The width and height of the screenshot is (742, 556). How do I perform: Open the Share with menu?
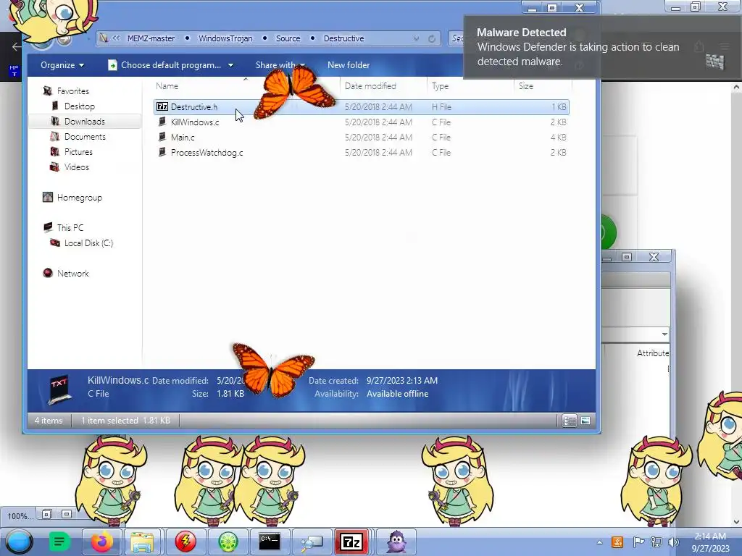pos(280,65)
